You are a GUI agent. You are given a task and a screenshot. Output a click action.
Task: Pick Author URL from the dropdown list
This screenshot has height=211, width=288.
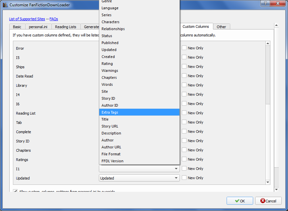[139, 147]
